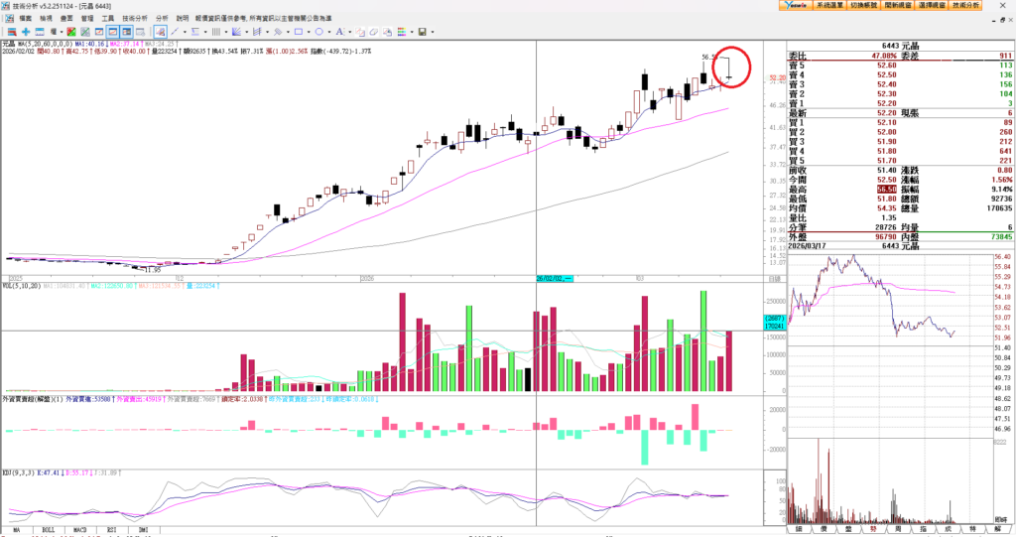Open dropdown arrow beside the save icon
The image size is (1016, 537).
[x=433, y=32]
